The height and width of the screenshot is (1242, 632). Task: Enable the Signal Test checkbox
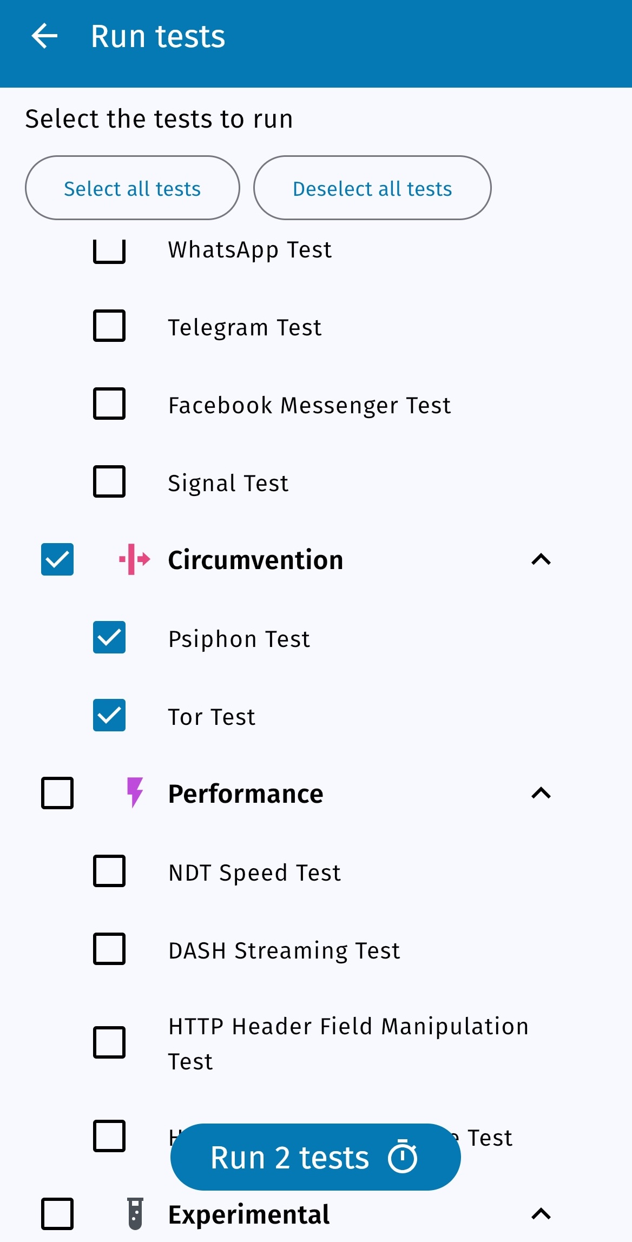[x=109, y=481]
